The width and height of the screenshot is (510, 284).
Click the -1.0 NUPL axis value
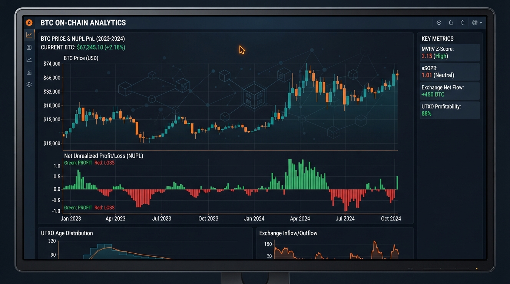pyautogui.click(x=56, y=211)
